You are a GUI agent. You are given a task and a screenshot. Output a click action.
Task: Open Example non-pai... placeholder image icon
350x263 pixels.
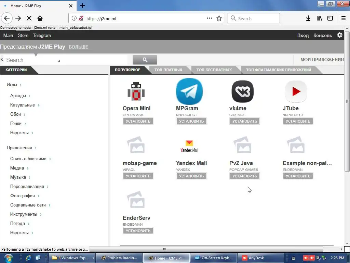click(296, 145)
